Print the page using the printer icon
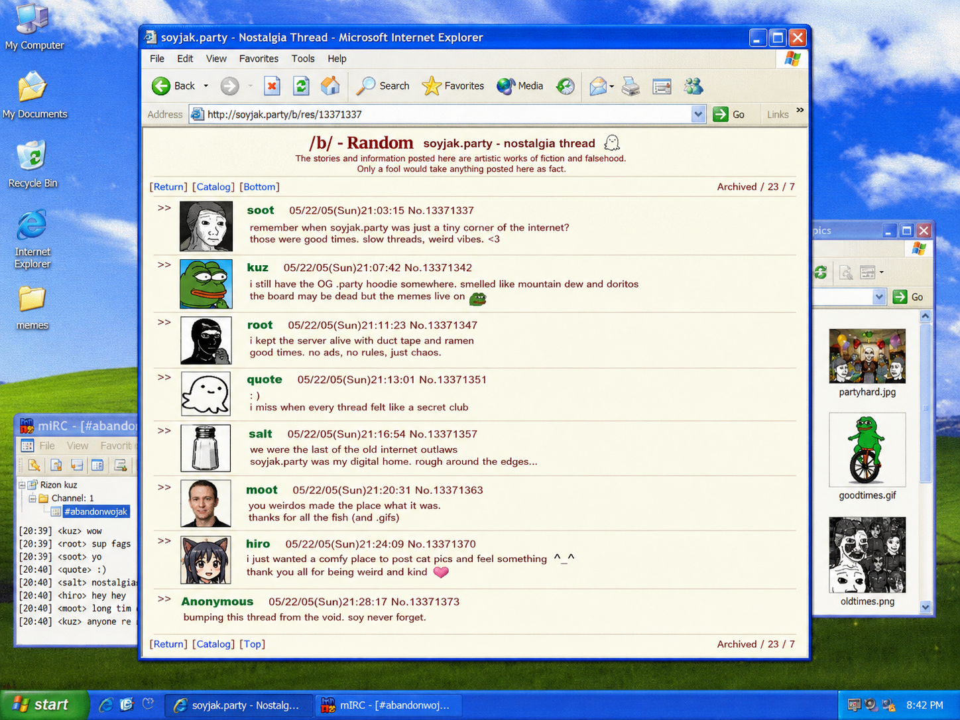The image size is (960, 720). (x=631, y=86)
